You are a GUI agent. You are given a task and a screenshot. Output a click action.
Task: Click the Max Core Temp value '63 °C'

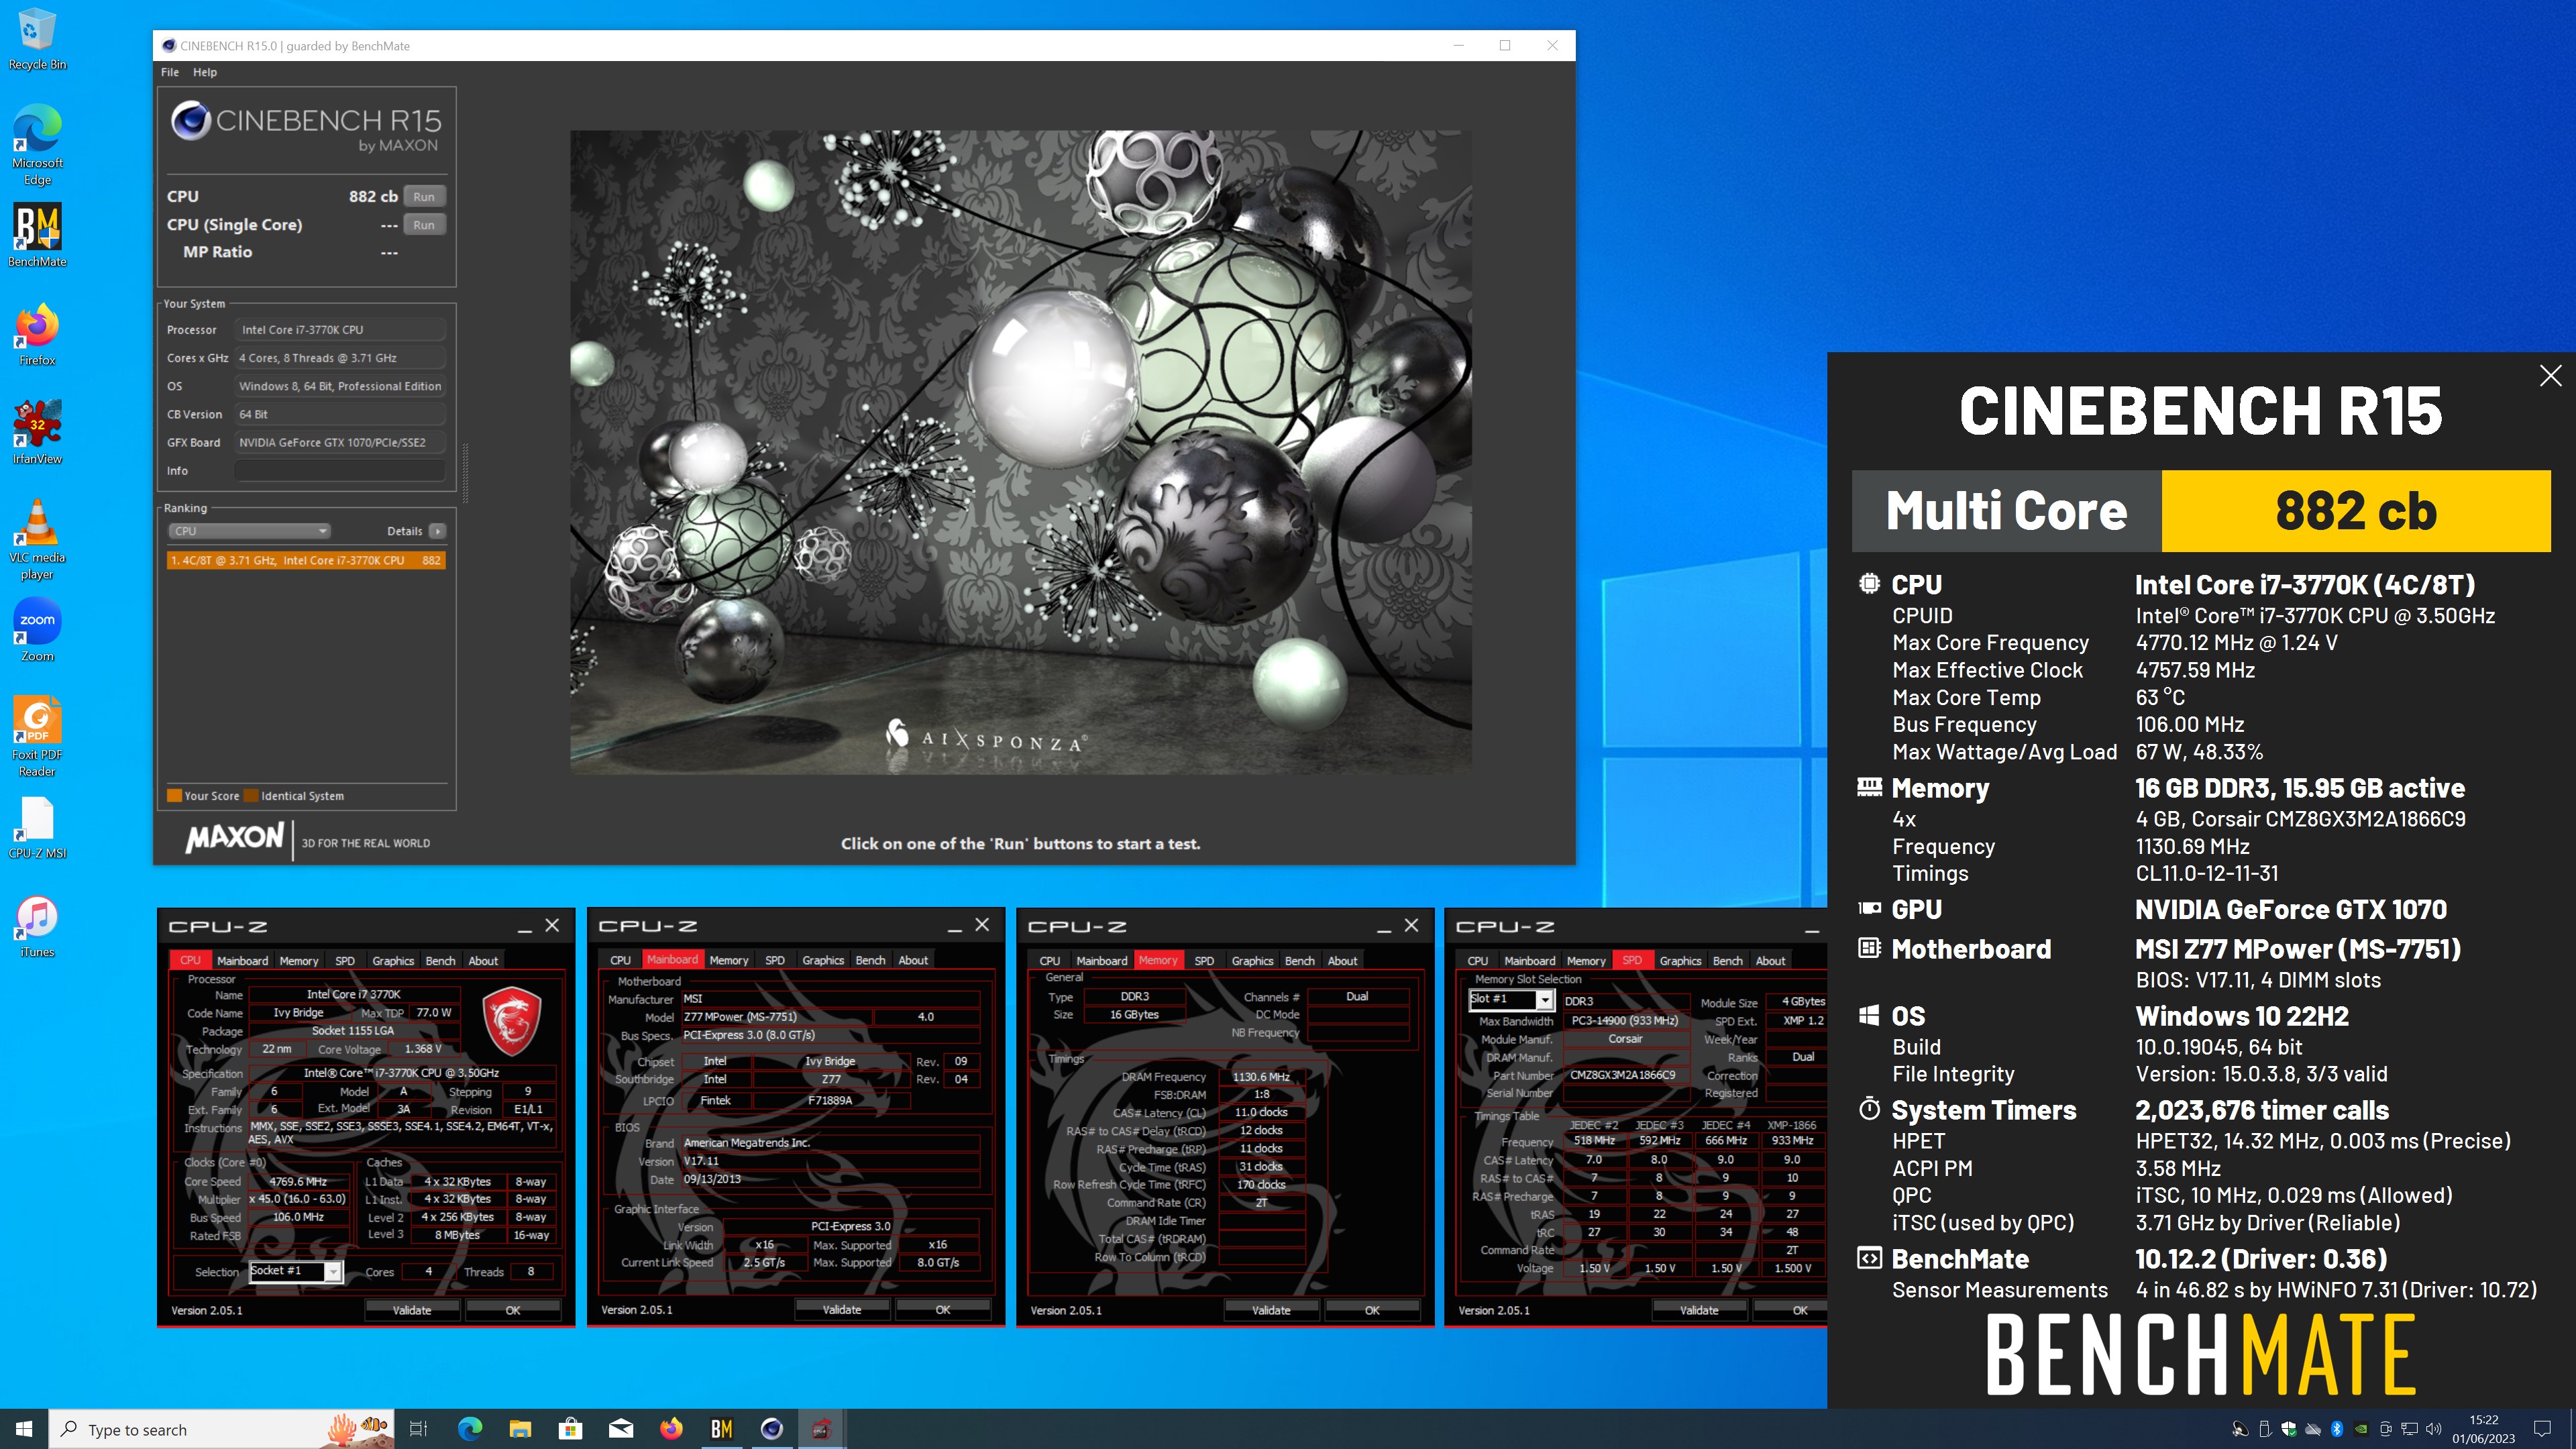click(x=2160, y=697)
